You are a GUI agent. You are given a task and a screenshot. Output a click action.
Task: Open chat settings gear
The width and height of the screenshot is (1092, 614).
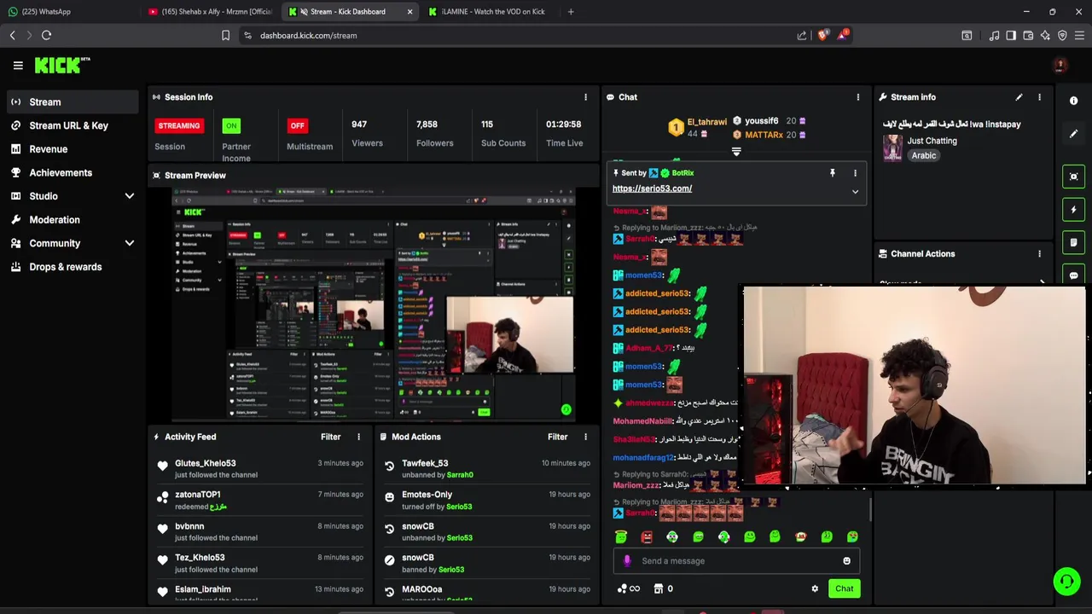(x=815, y=588)
